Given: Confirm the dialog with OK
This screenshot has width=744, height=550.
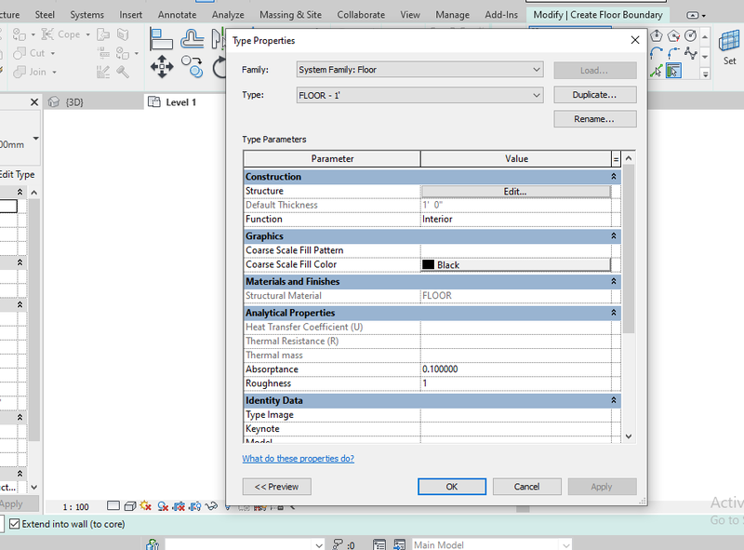Looking at the screenshot, I should [x=452, y=487].
